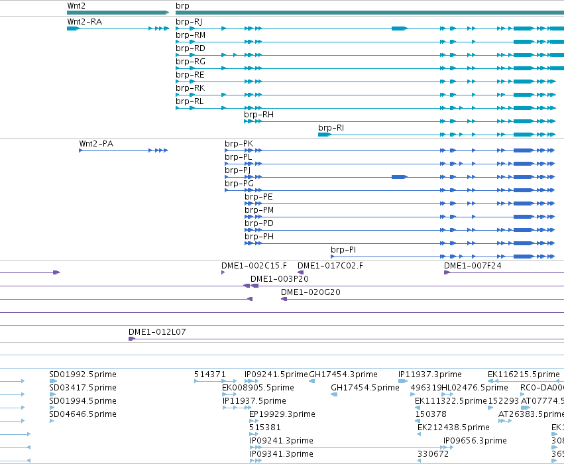Click the Wnt2-PA protein label
Screen dimensions: 564x464
[96, 144]
